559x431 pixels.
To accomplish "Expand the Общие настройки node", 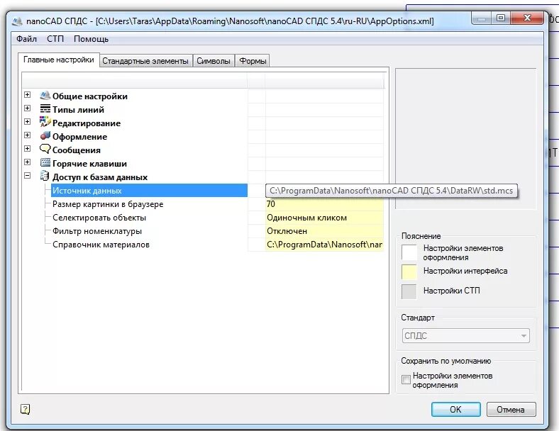I will 28,95.
